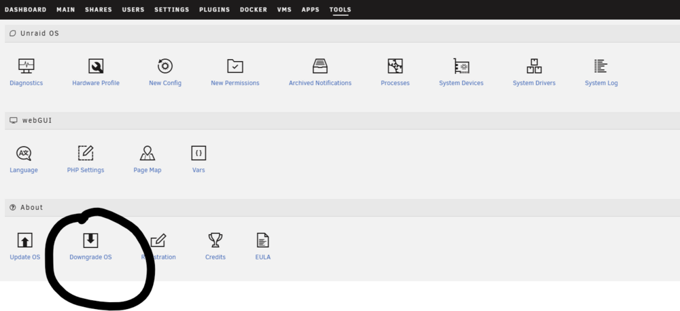This screenshot has width=680, height=311.
Task: Click the Page Map link text
Action: click(x=148, y=170)
